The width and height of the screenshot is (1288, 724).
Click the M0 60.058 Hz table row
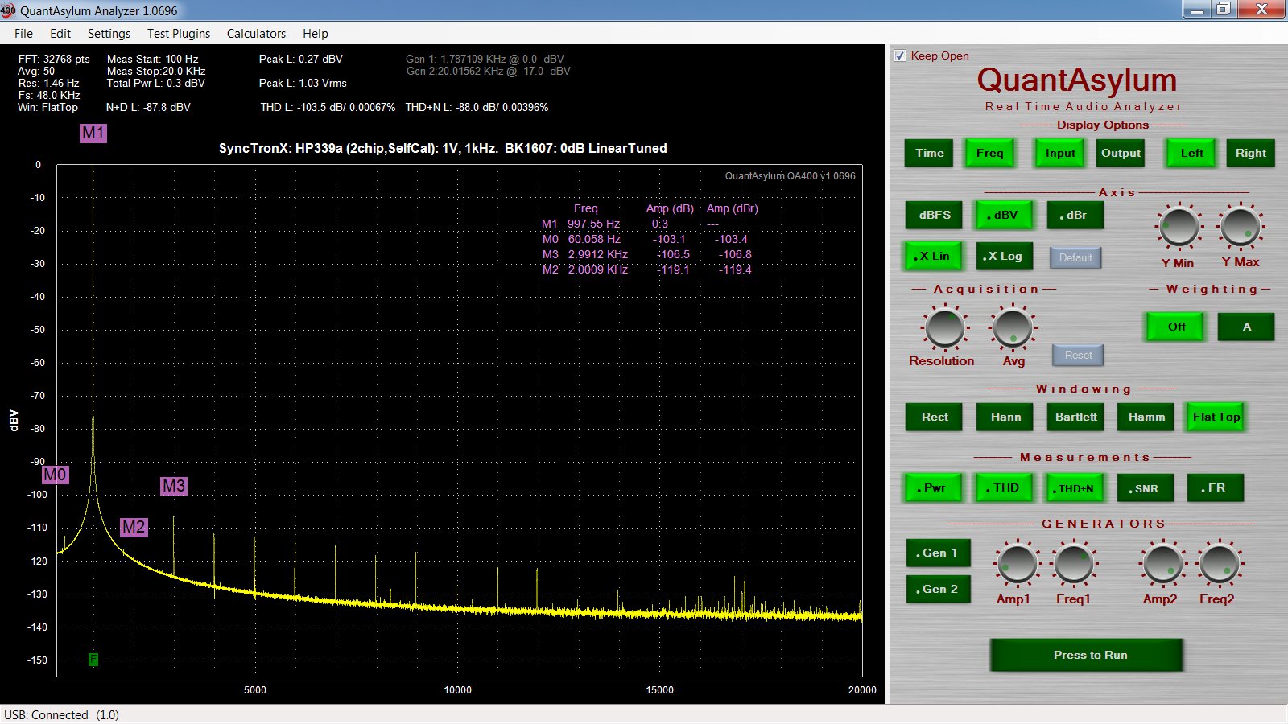[645, 239]
